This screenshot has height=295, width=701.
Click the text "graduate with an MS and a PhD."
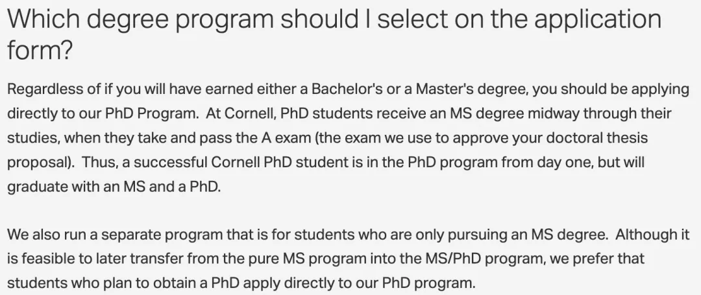click(x=114, y=187)
